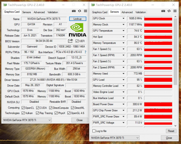
Task: Click the Memory Type value GDDR6X (Micron)
Action: 35,69
